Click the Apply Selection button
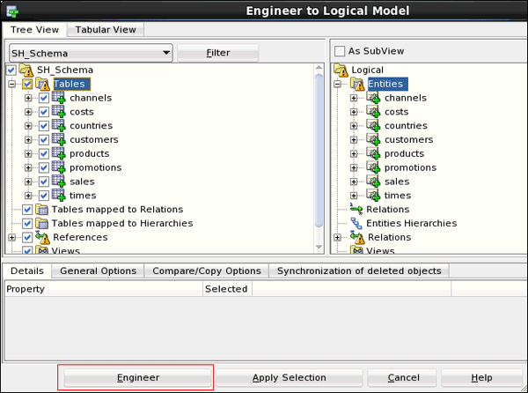This screenshot has width=528, height=393. point(289,377)
